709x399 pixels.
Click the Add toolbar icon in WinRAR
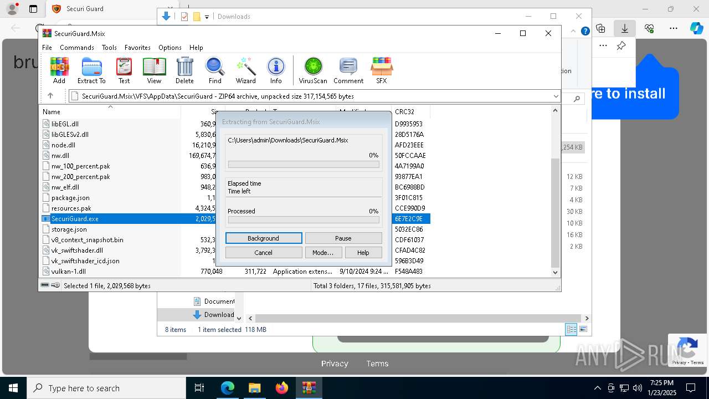click(59, 70)
